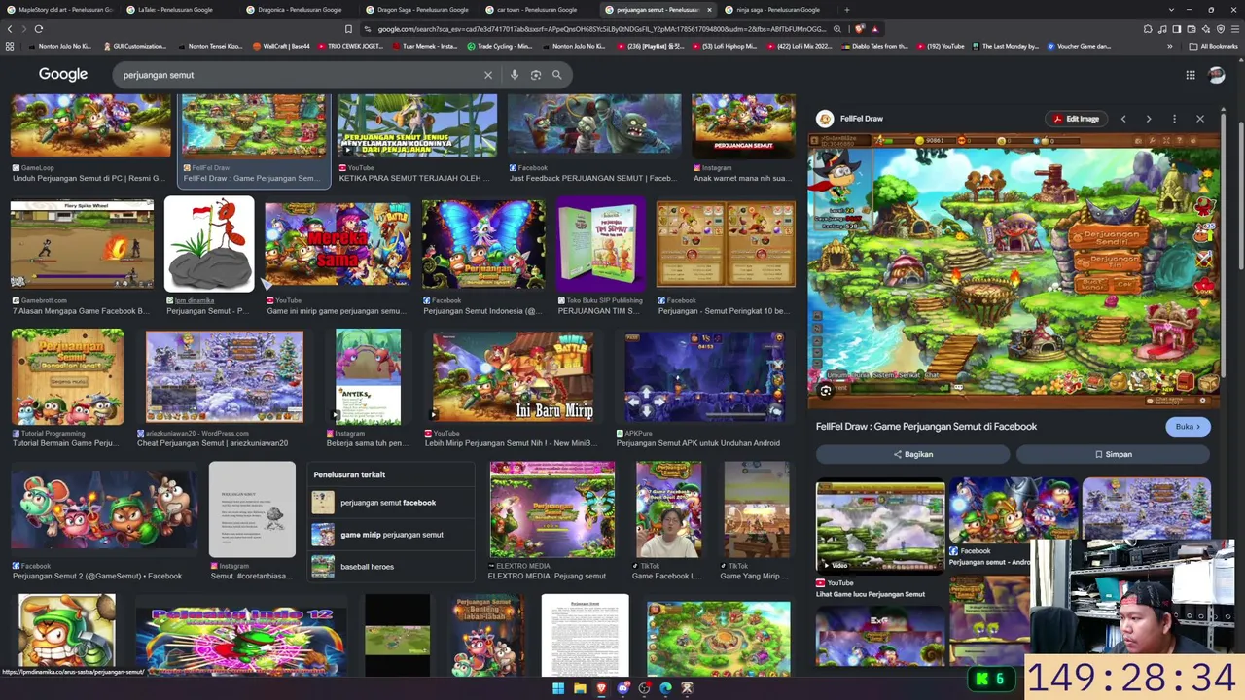Screen dimensions: 1245x700
Task: Open the Google logo homepage link
Action: [63, 75]
